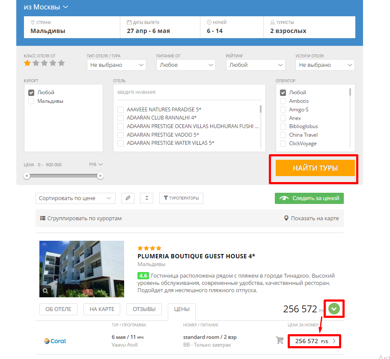Set hotel class to fifth star
The image size is (390, 359).
(x=62, y=63)
